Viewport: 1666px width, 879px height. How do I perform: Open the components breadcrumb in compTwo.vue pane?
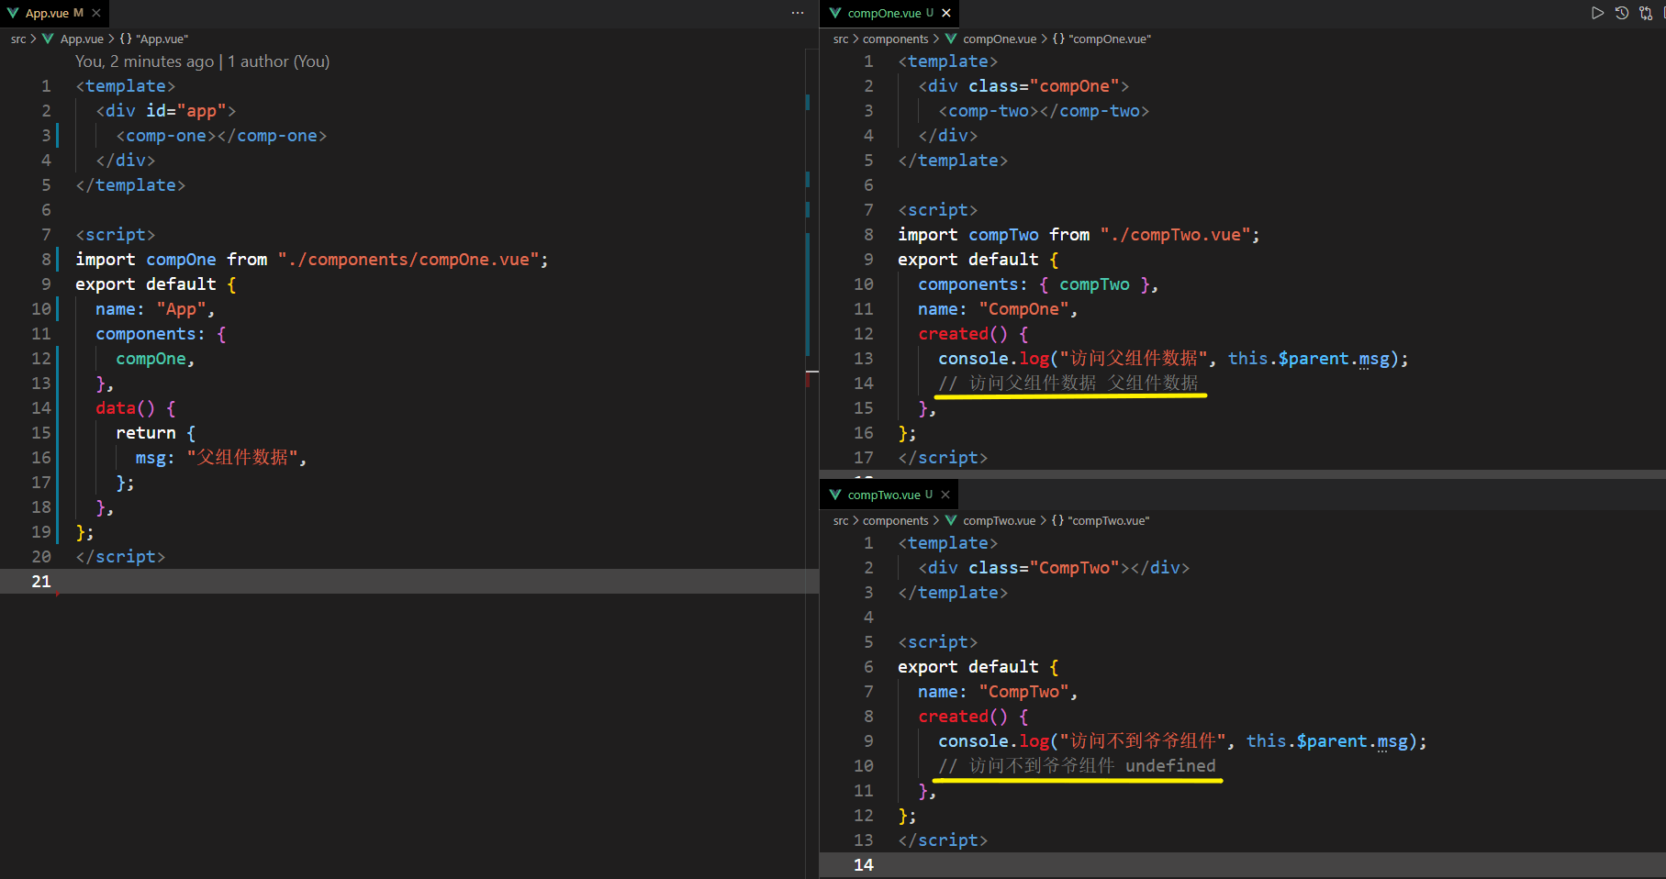(895, 520)
